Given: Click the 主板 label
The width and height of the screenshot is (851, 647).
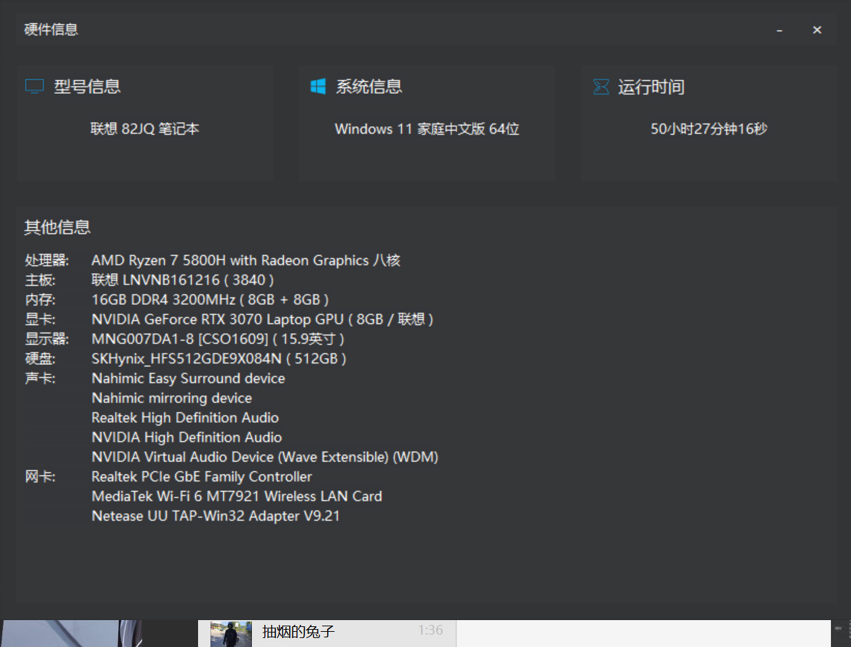Looking at the screenshot, I should coord(40,280).
